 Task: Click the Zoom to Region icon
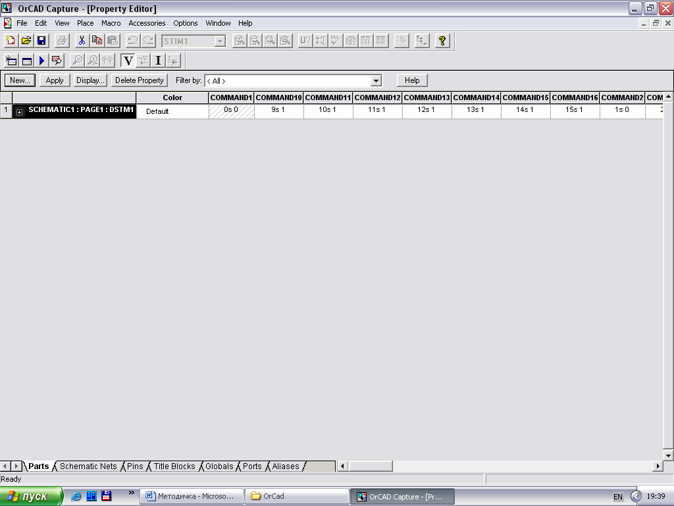click(270, 41)
